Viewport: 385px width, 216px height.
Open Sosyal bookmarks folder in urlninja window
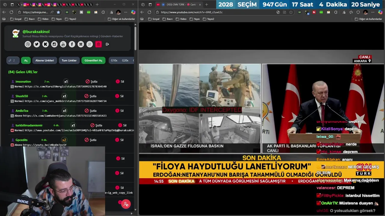pos(16,19)
